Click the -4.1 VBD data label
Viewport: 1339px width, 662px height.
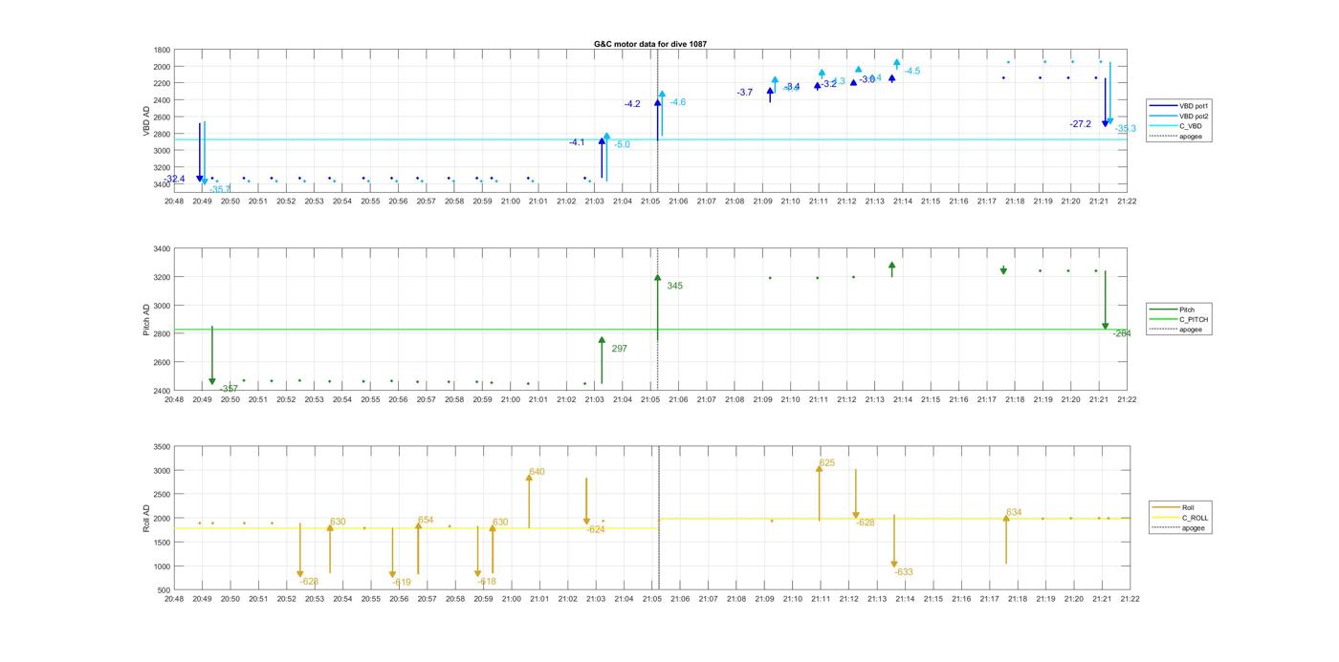[577, 142]
